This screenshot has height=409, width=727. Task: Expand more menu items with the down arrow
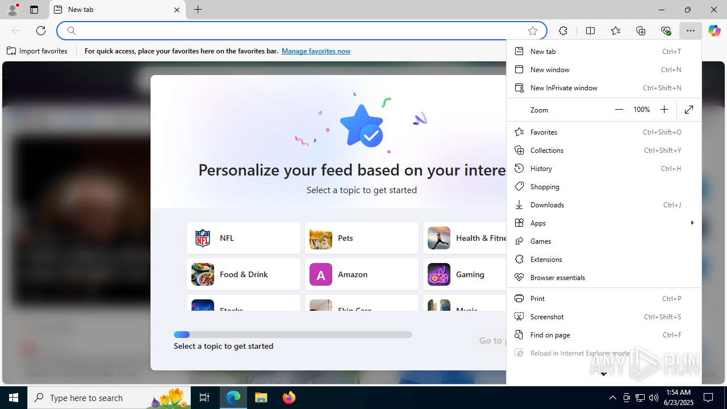click(604, 374)
